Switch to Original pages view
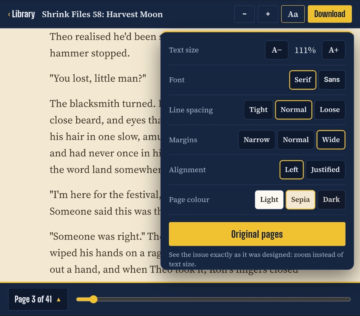 click(257, 234)
